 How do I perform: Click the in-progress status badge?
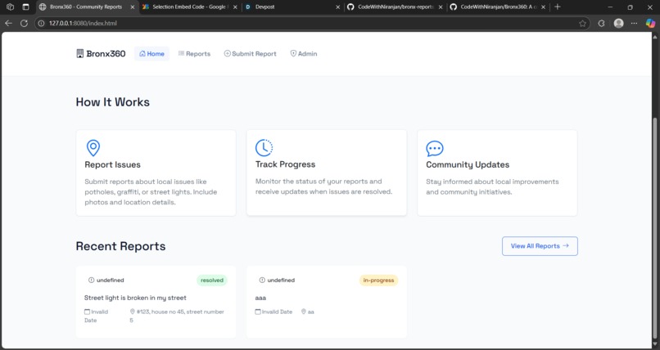(x=378, y=280)
